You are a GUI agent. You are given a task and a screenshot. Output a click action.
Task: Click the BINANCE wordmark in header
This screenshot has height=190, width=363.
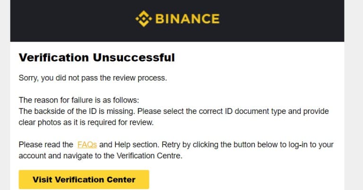[187, 19]
